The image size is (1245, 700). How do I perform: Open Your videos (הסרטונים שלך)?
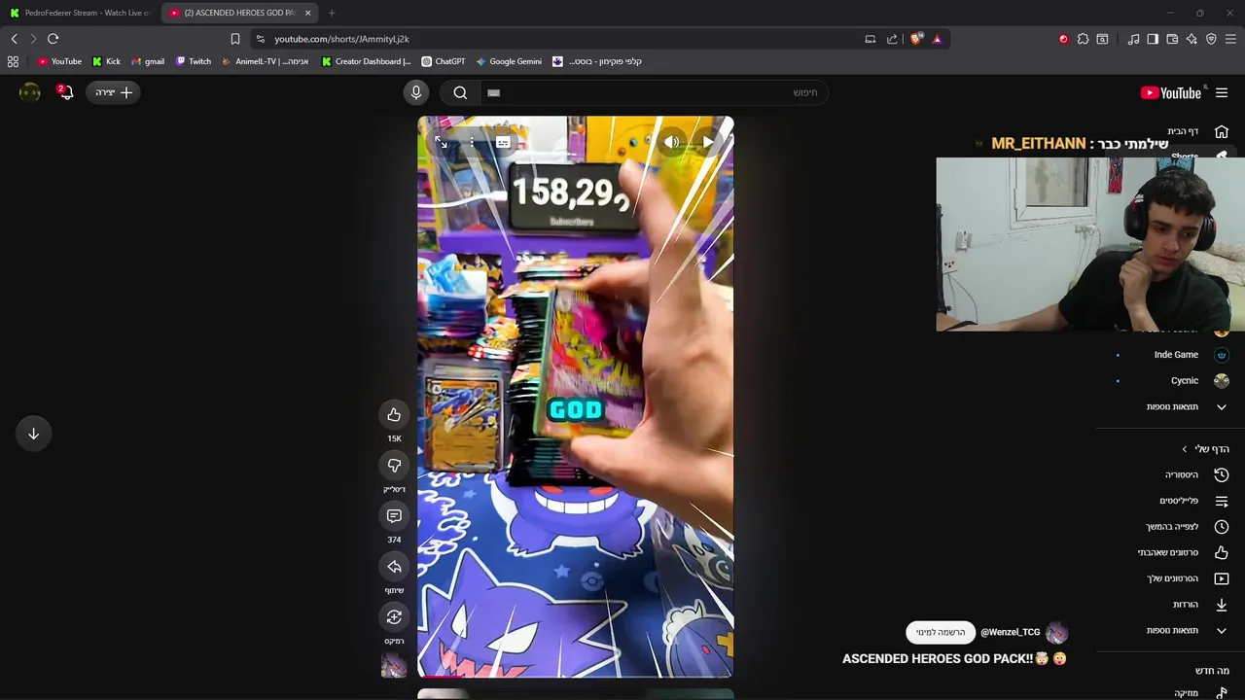click(1187, 578)
